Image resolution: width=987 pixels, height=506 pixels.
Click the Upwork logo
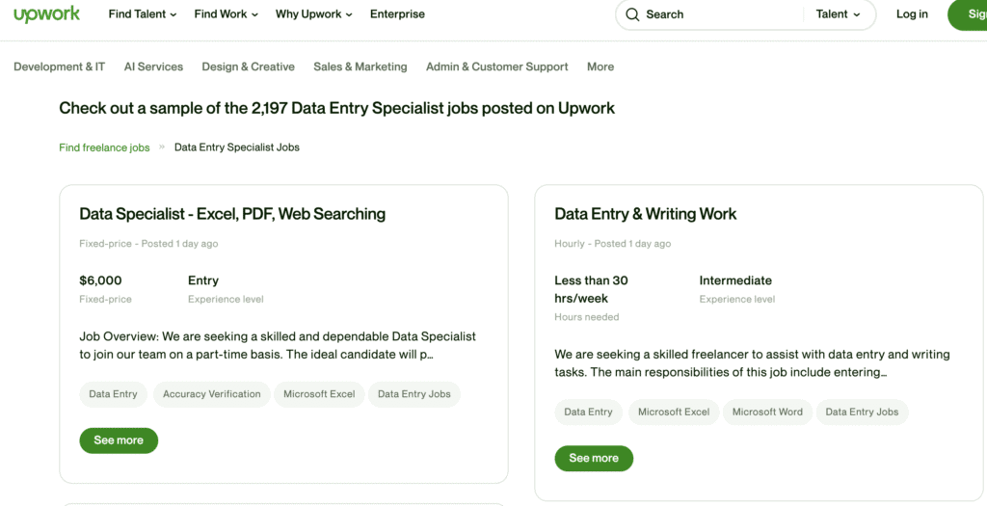[46, 14]
